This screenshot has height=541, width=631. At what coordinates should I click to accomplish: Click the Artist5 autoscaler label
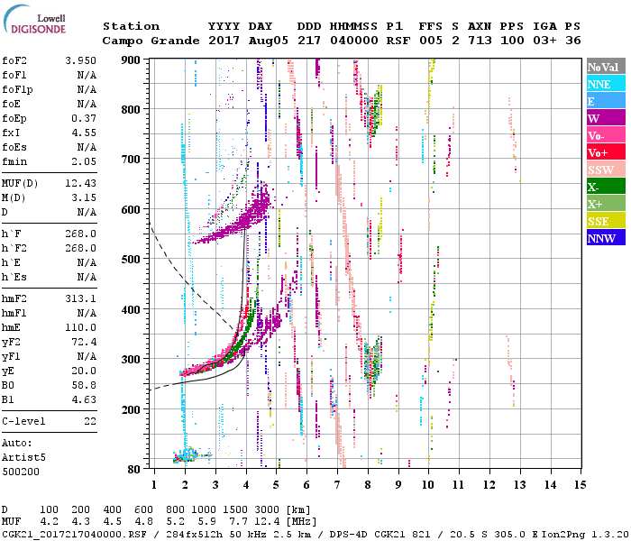23,458
